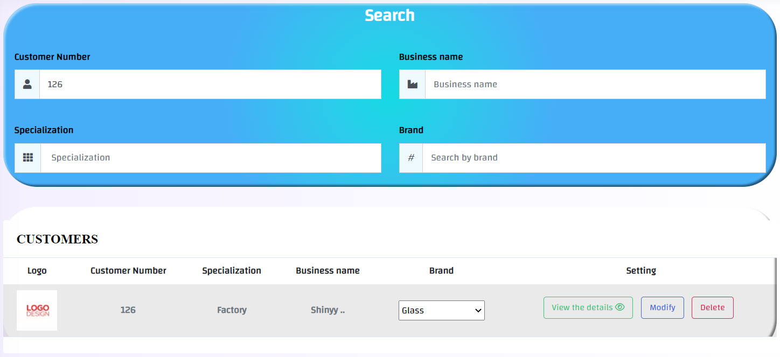Image resolution: width=780 pixels, height=357 pixels.
Task: Click the hash icon beside brand search
Action: [x=411, y=158]
